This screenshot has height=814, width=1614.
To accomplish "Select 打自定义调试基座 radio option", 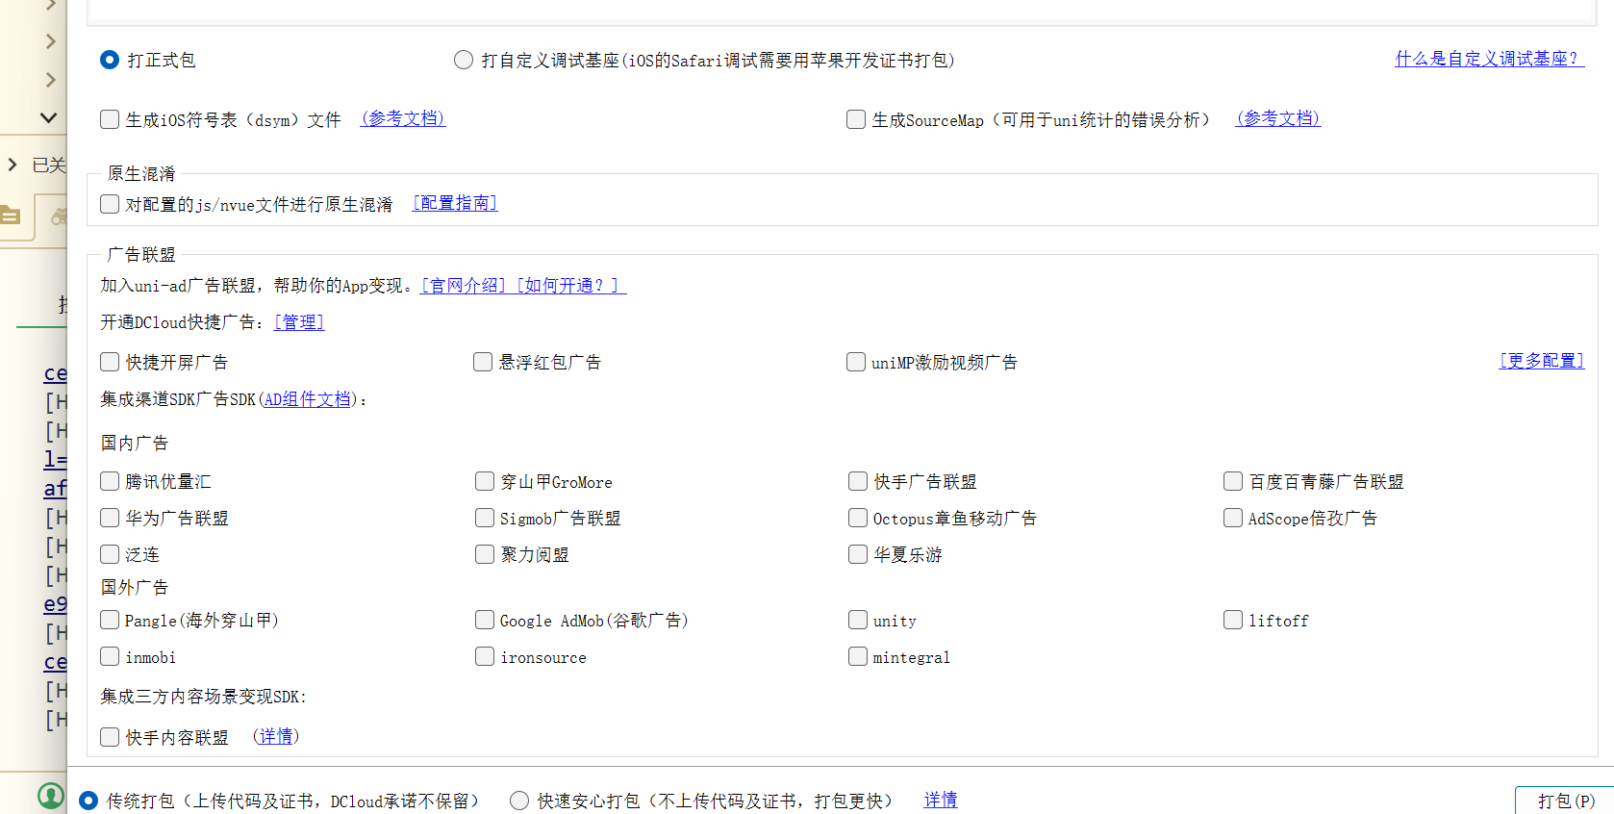I will [464, 60].
